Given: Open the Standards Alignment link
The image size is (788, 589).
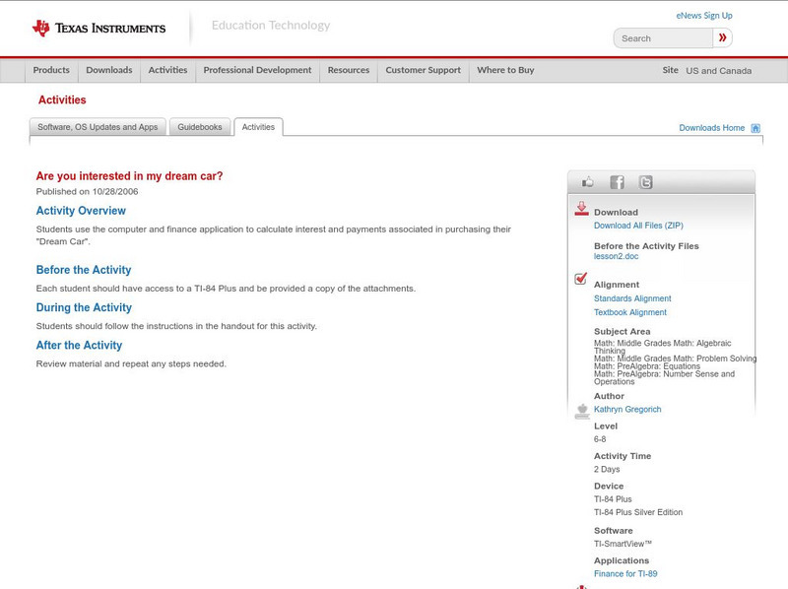Looking at the screenshot, I should (x=632, y=298).
